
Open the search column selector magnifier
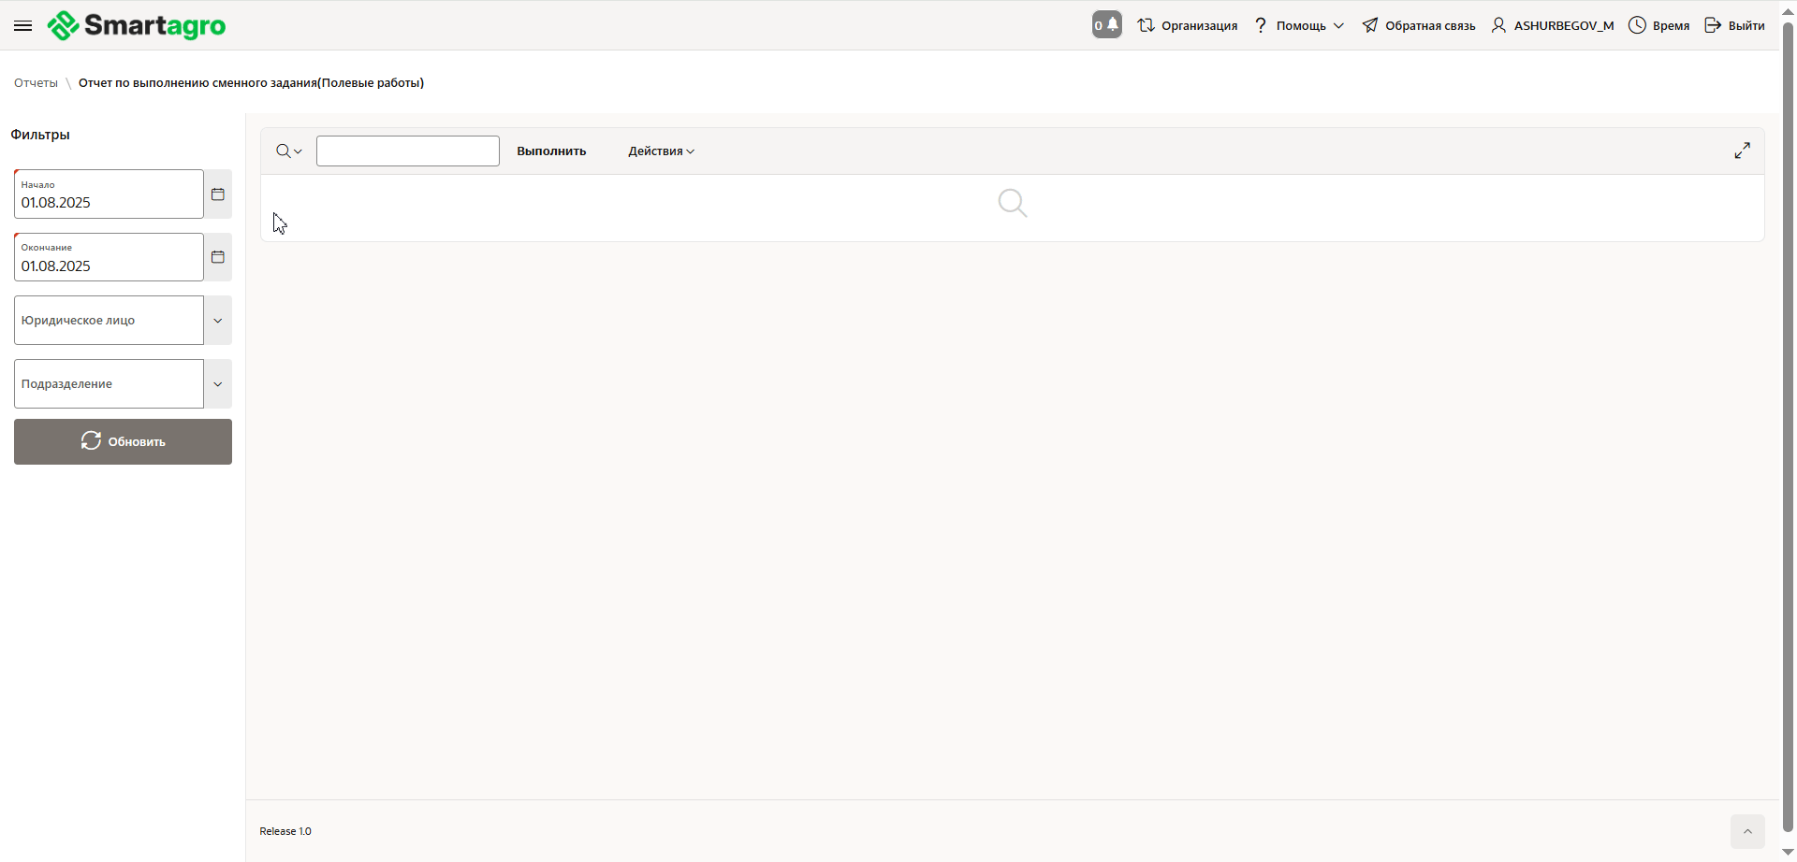coord(288,151)
